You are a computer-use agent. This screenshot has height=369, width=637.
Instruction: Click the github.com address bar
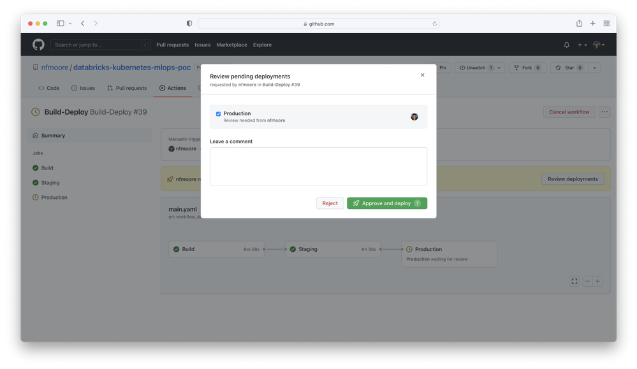click(319, 24)
